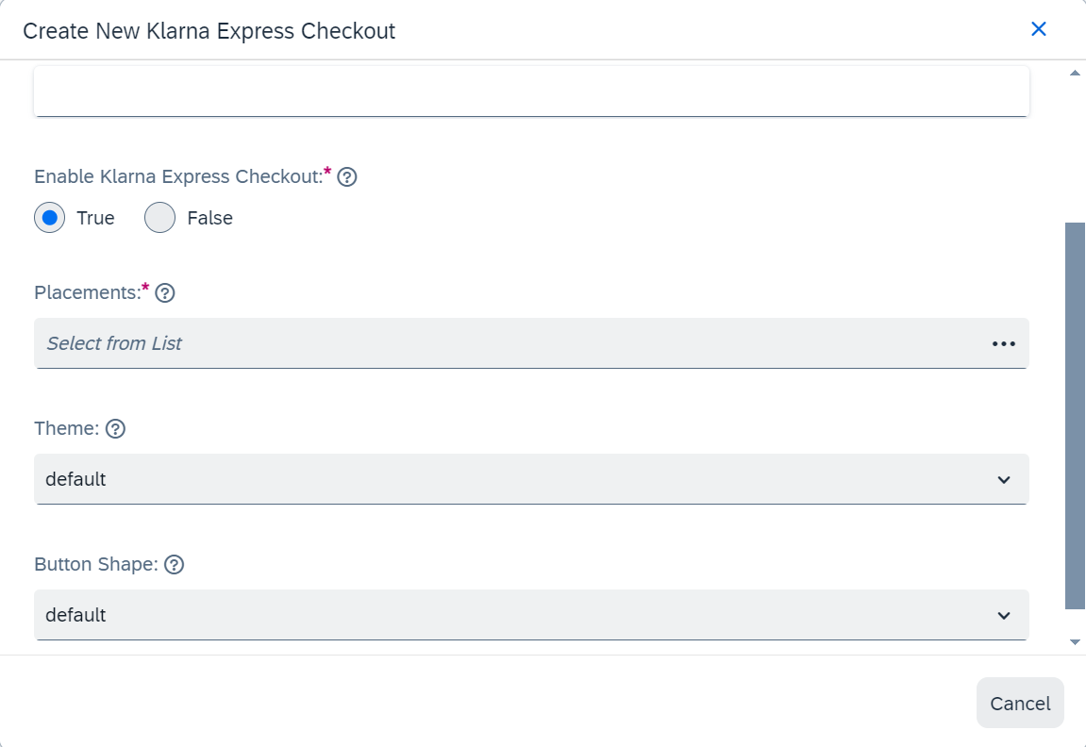
Task: Click the vertical scrollbar thumb
Action: [x=1075, y=416]
